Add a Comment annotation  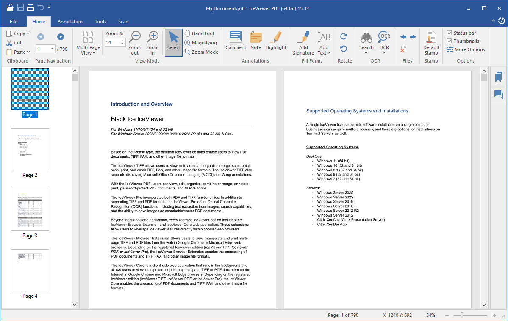tap(236, 41)
